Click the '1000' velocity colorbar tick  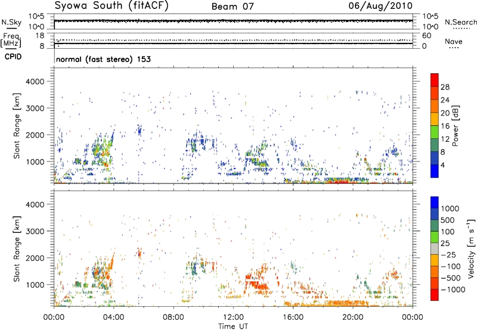(x=450, y=208)
